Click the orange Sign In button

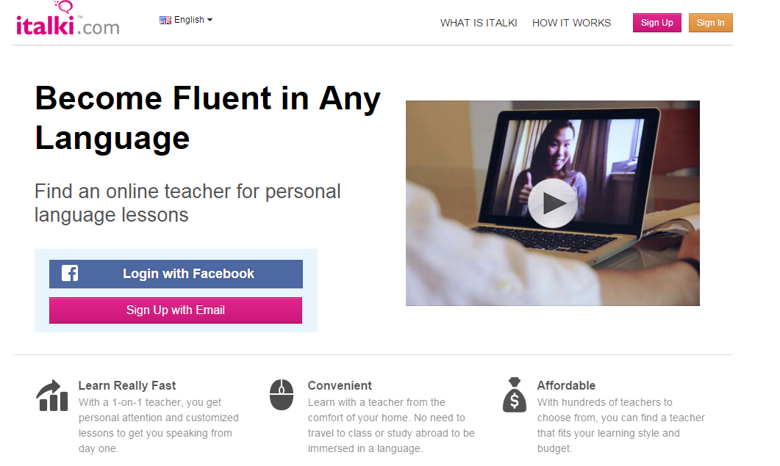(710, 23)
